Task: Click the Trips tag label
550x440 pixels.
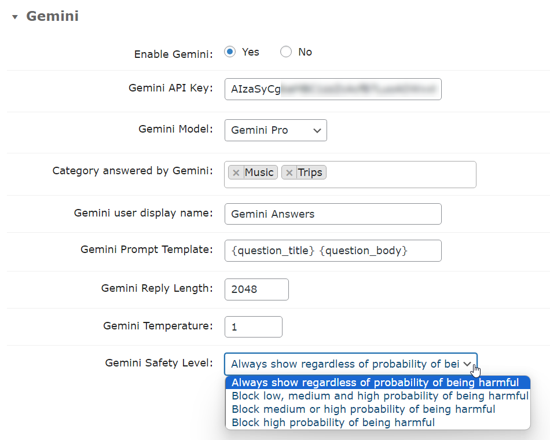Action: click(x=310, y=173)
